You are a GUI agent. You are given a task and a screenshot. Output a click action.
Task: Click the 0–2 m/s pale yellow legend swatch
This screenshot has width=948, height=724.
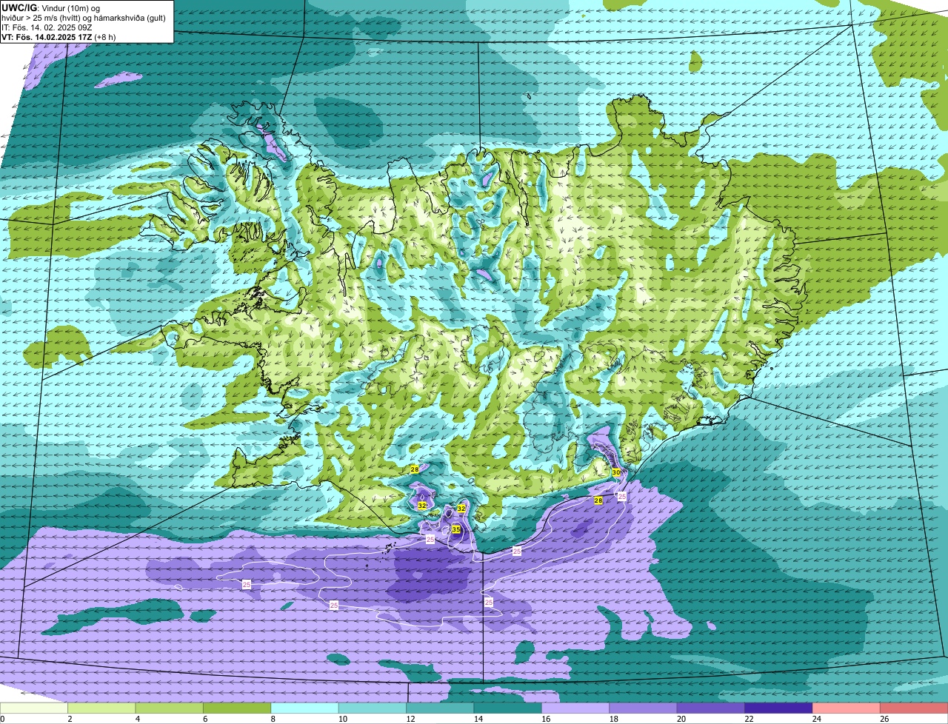coord(34,708)
